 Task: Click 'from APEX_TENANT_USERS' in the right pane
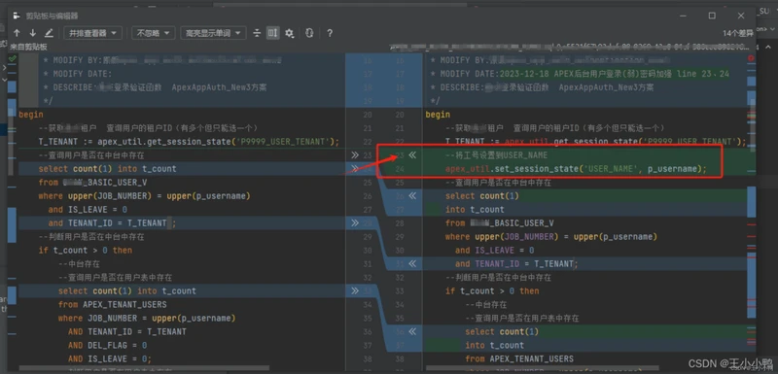[x=519, y=358]
